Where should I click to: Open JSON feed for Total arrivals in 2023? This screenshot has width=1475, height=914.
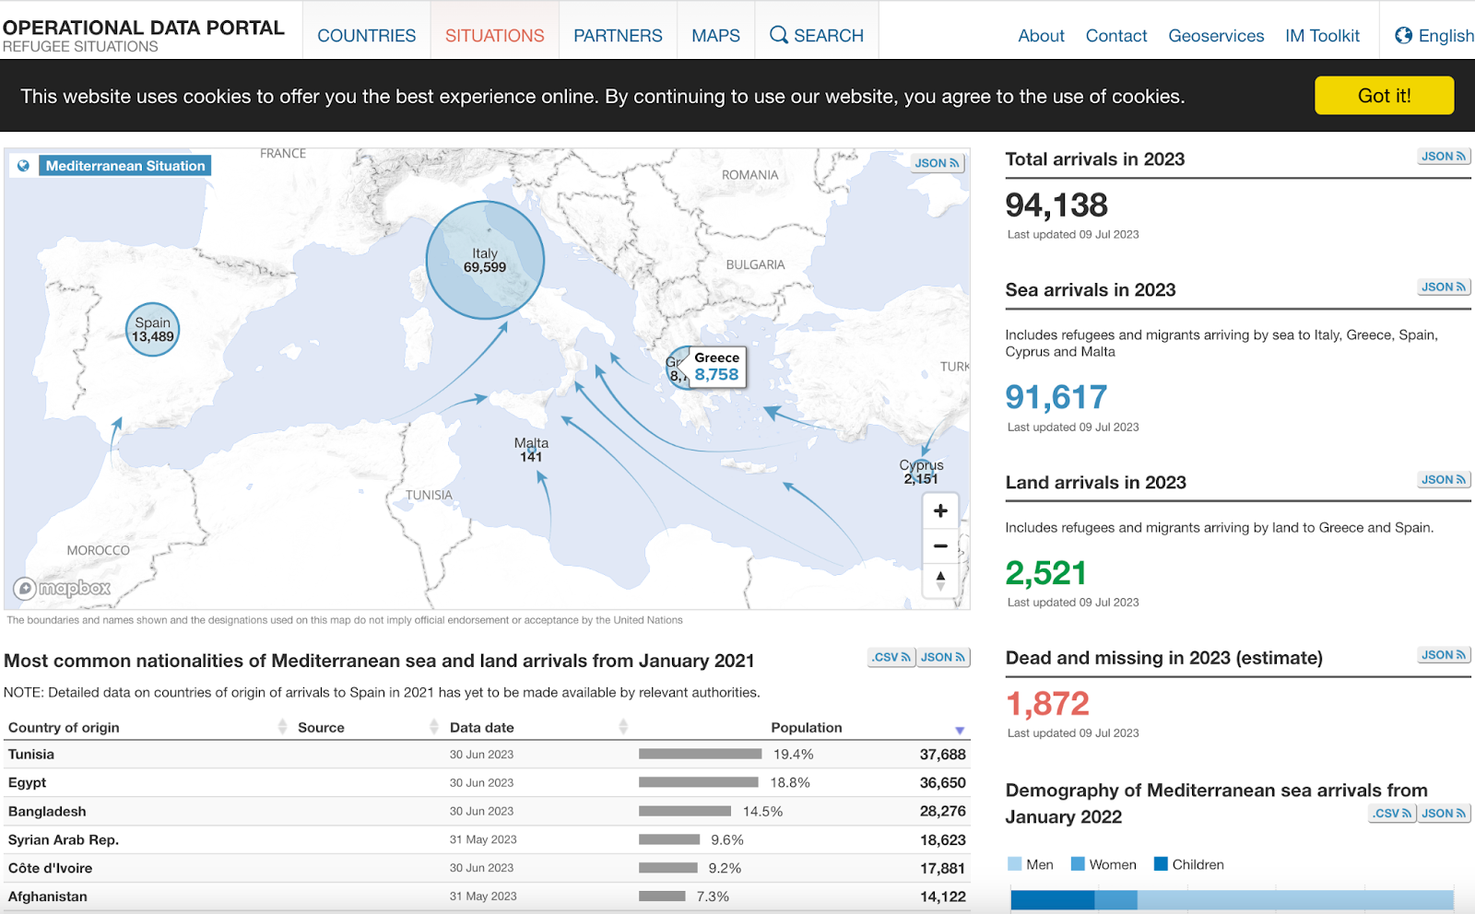pos(1444,157)
